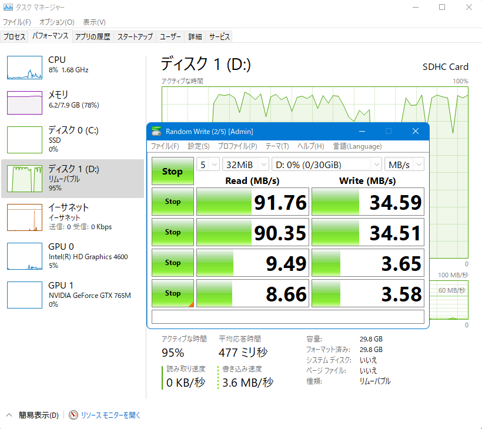Click the CrystalDiskMark window title icon
Image resolution: width=482 pixels, height=429 pixels.
coord(156,131)
